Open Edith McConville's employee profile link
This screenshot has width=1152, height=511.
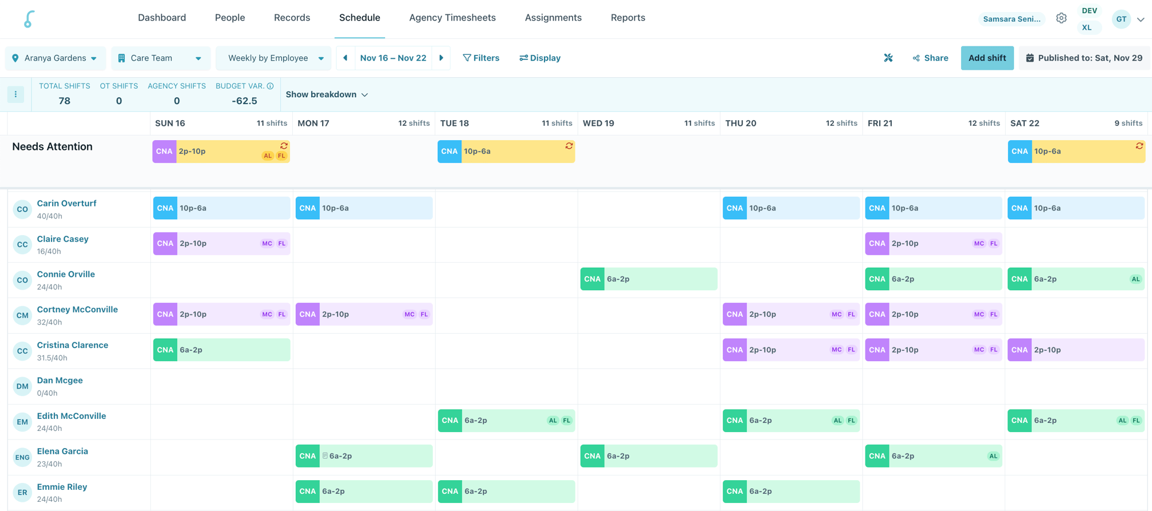72,416
